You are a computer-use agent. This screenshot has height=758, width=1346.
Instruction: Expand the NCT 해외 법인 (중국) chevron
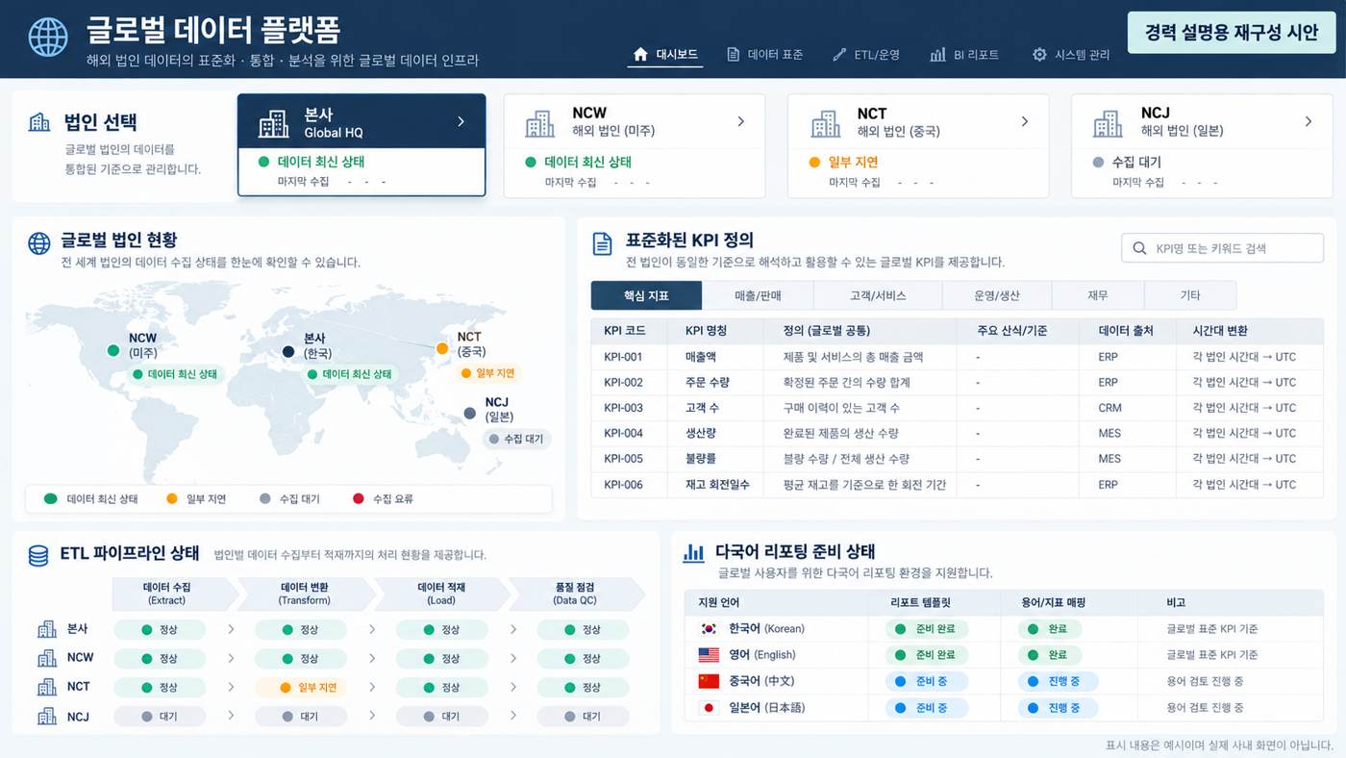[1024, 121]
